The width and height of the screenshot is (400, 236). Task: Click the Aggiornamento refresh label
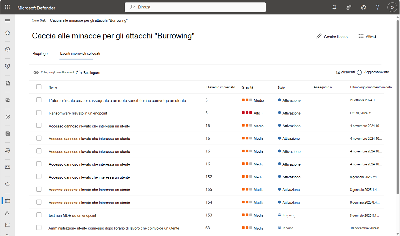point(376,72)
